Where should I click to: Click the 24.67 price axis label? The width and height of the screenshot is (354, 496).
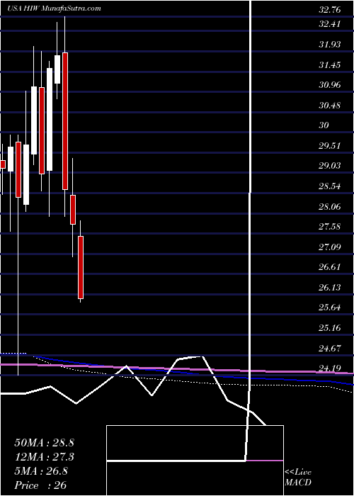[330, 349]
